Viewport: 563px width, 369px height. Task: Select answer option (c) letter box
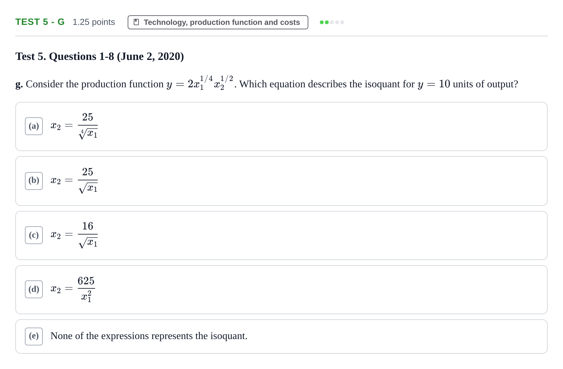click(34, 235)
